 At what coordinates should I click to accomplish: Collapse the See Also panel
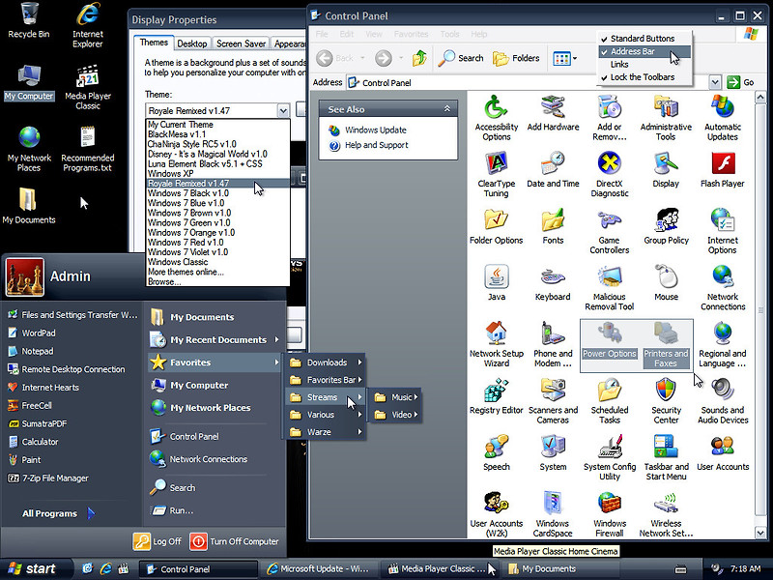coord(446,108)
